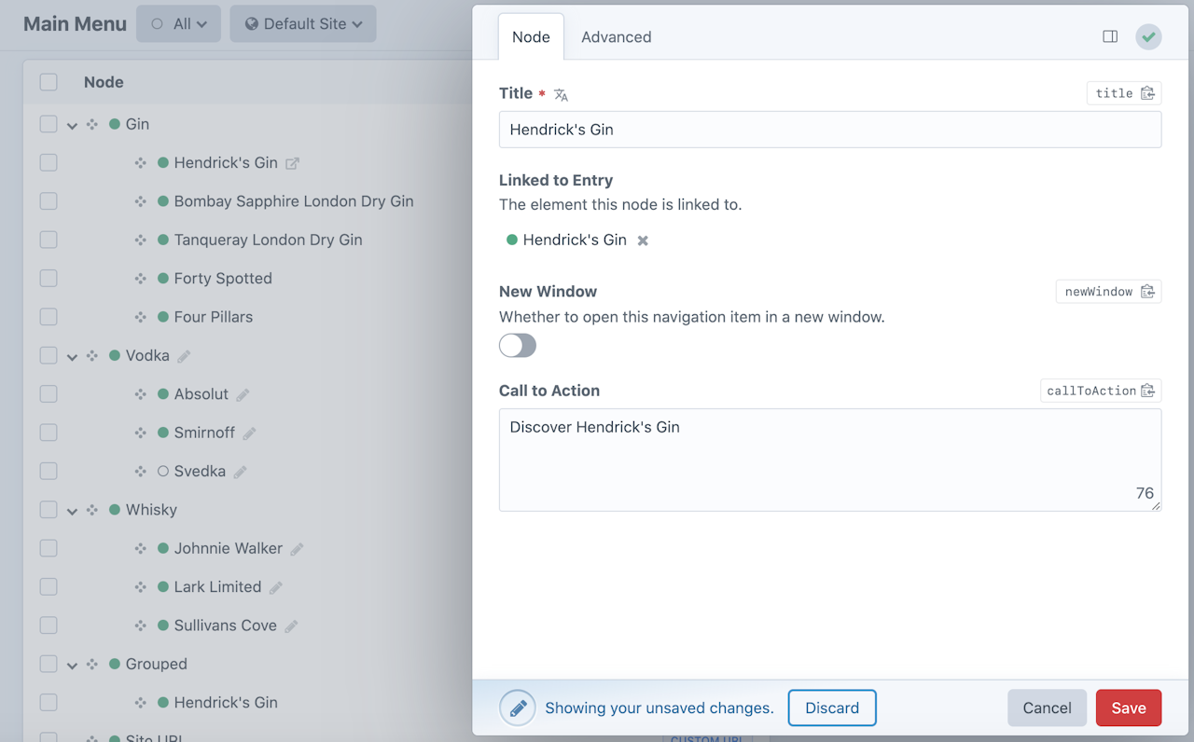
Task: Collapse the Whisky node group
Action: pyautogui.click(x=72, y=511)
